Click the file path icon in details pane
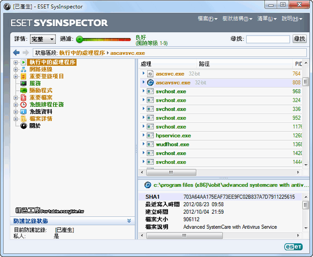This screenshot has height=257, width=313. (148, 185)
